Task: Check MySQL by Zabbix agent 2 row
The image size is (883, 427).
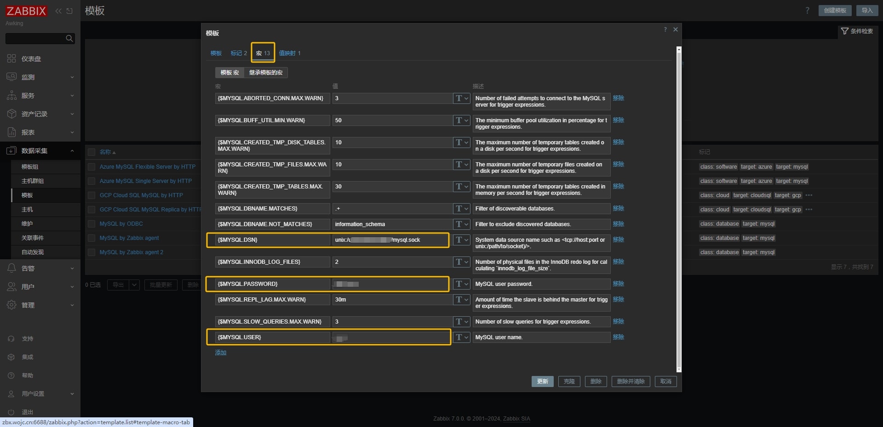Action: click(92, 252)
